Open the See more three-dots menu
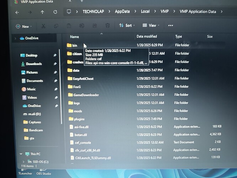This screenshot has width=237, height=178. 170,26
